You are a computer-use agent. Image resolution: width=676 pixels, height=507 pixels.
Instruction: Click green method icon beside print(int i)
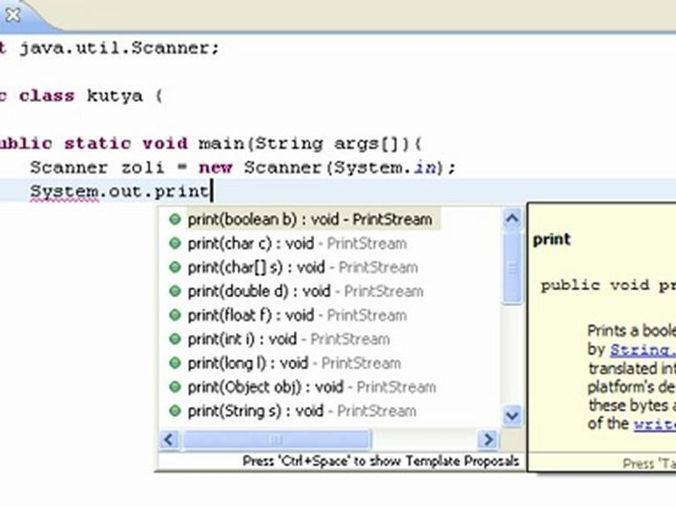click(x=175, y=339)
